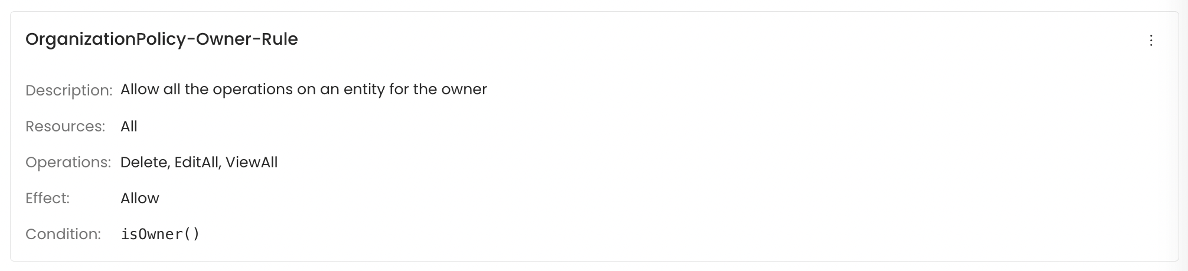Select the Effect value "Allow"
The image size is (1188, 271).
coord(140,198)
